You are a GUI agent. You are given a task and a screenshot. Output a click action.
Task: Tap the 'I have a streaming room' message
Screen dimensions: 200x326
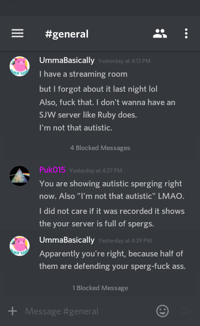pos(83,74)
